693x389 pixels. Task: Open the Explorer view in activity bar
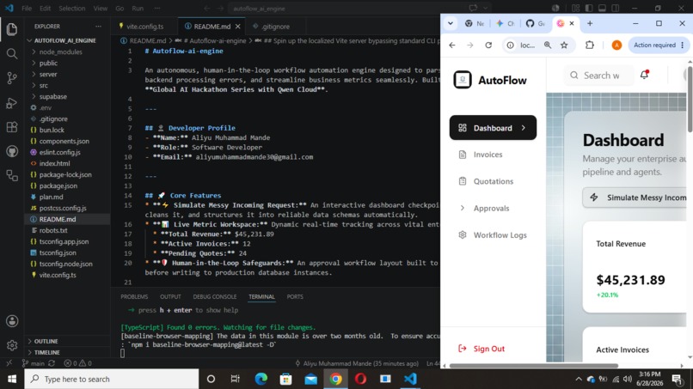(12, 29)
